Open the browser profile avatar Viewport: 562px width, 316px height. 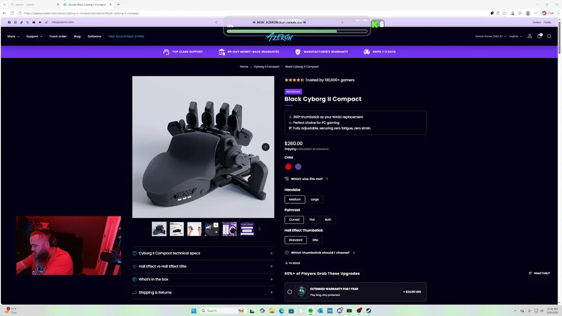[x=528, y=13]
